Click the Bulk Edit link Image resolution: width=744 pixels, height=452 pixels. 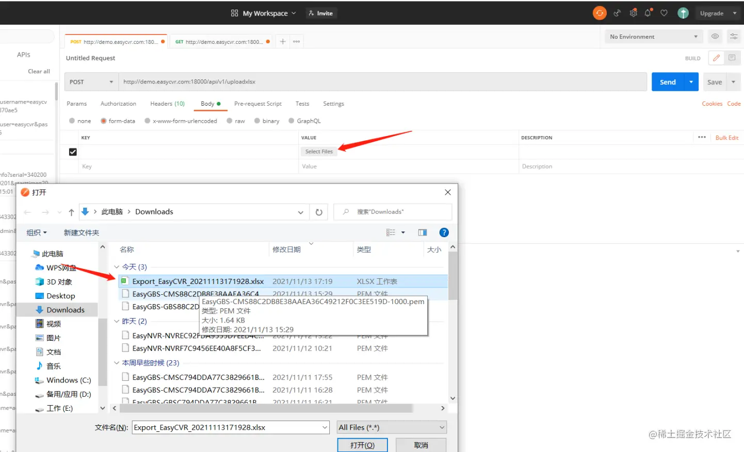(x=727, y=138)
